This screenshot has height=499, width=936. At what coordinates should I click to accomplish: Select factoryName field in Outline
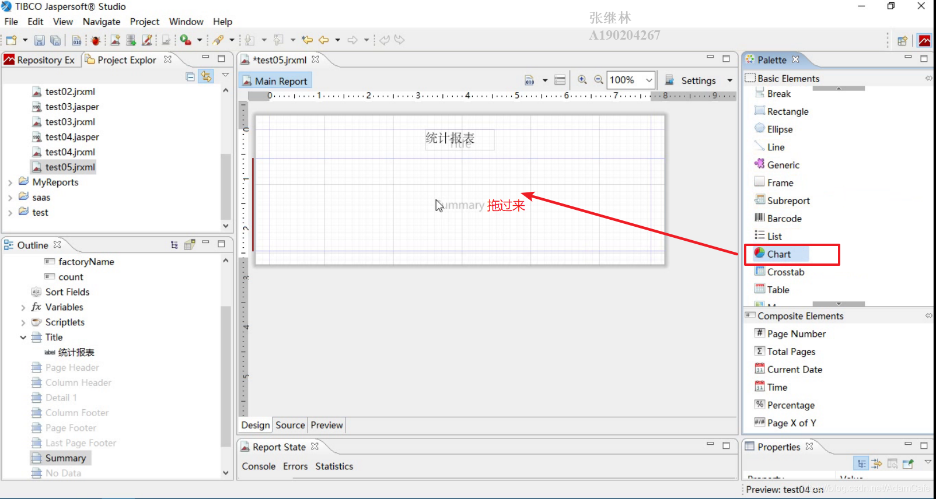(x=79, y=262)
